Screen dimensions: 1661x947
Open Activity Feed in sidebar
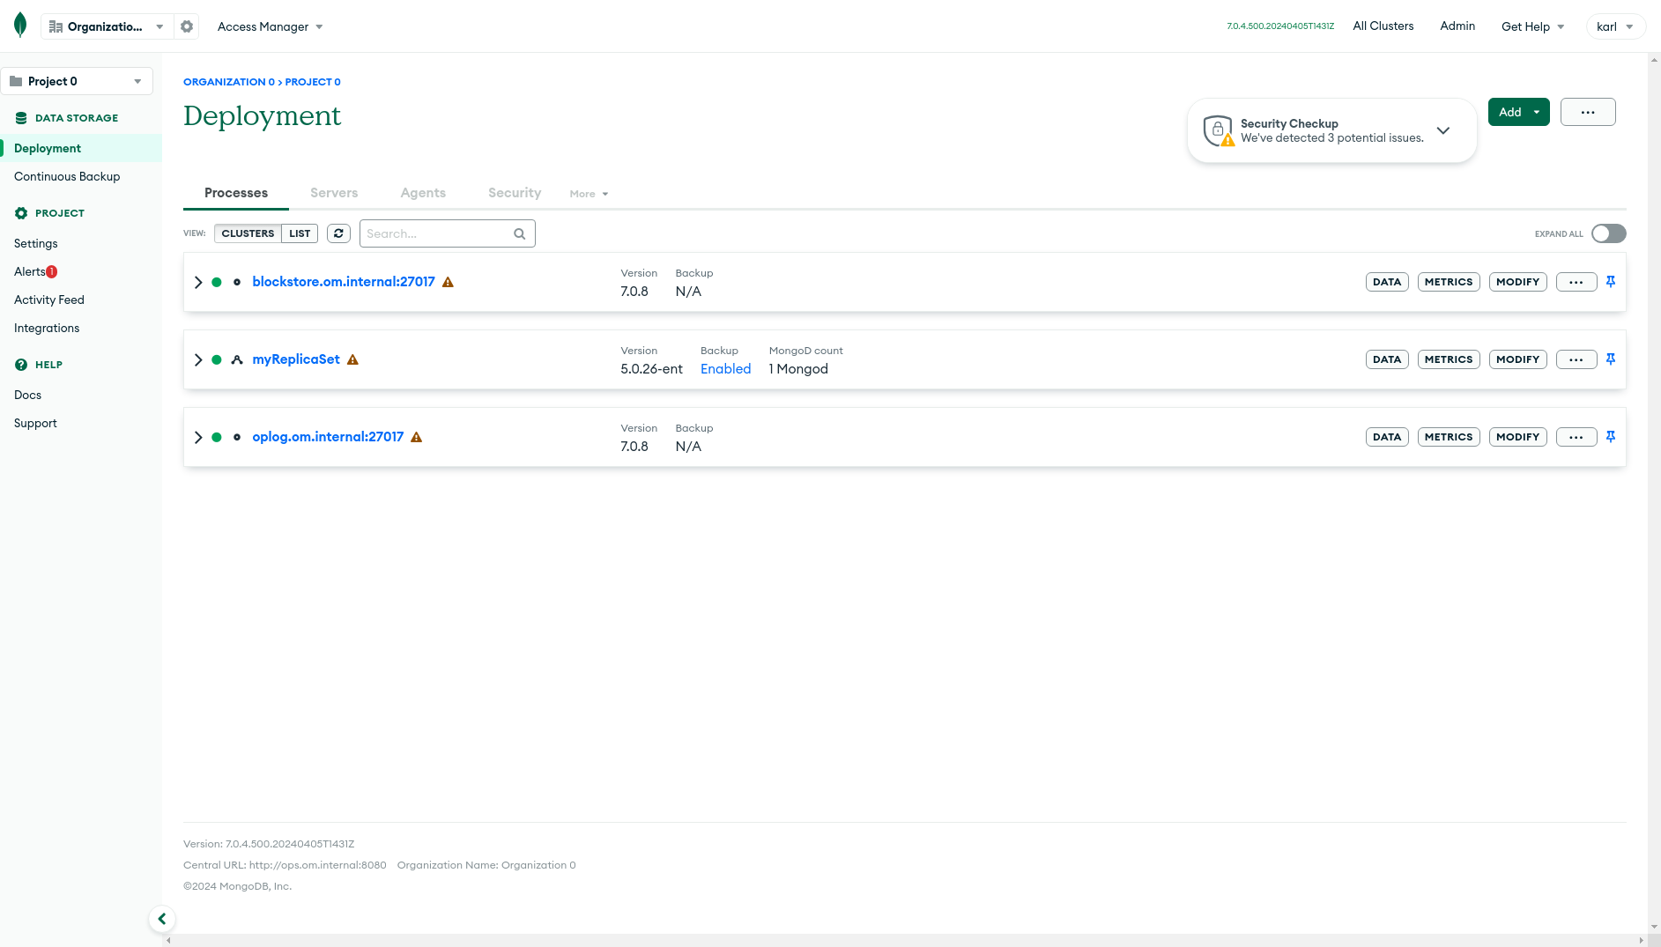pos(49,300)
